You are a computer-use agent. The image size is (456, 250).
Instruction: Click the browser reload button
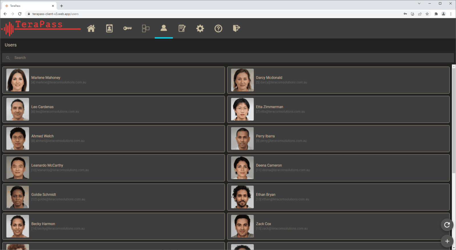point(20,14)
